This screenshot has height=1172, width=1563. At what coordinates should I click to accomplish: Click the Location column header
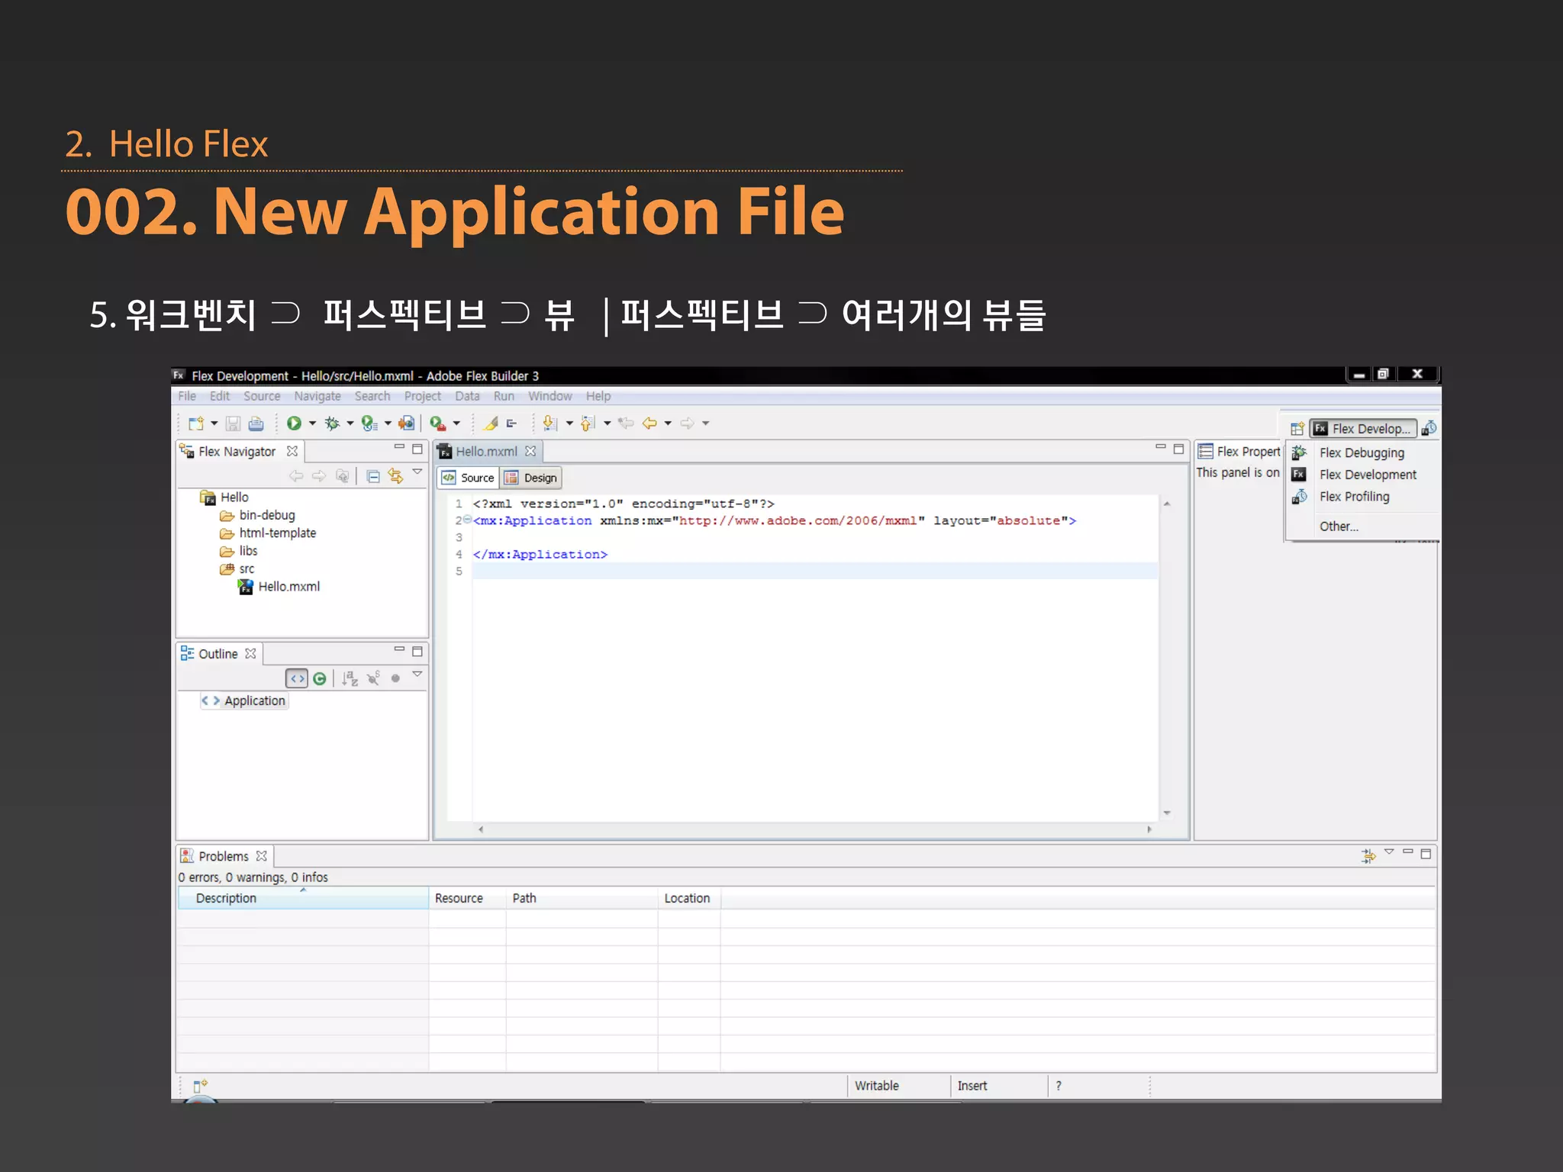pyautogui.click(x=689, y=898)
